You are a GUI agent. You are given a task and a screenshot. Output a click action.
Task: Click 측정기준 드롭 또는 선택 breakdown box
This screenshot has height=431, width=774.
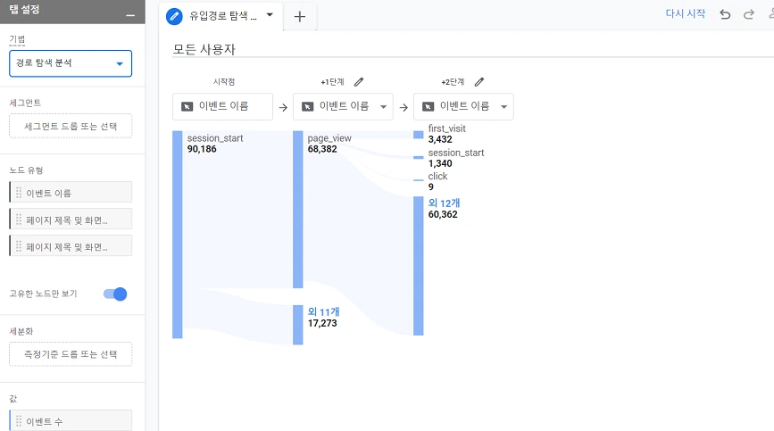(71, 354)
